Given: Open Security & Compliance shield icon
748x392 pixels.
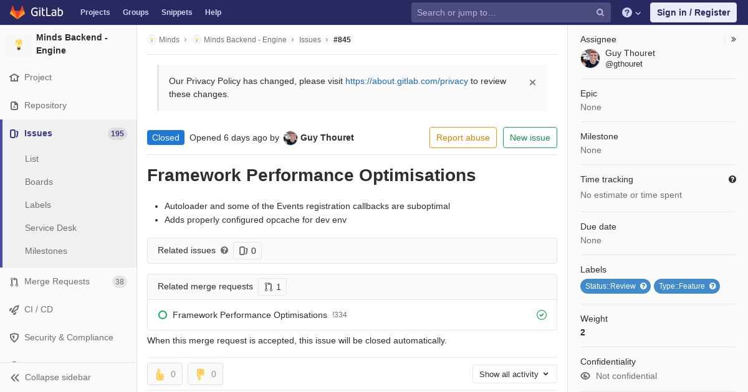Looking at the screenshot, I should click(x=14, y=337).
